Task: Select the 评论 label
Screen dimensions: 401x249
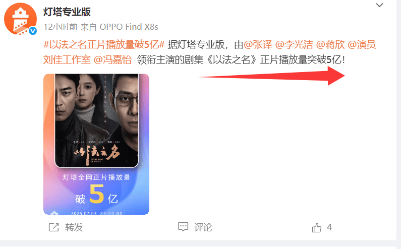Action: [203, 227]
